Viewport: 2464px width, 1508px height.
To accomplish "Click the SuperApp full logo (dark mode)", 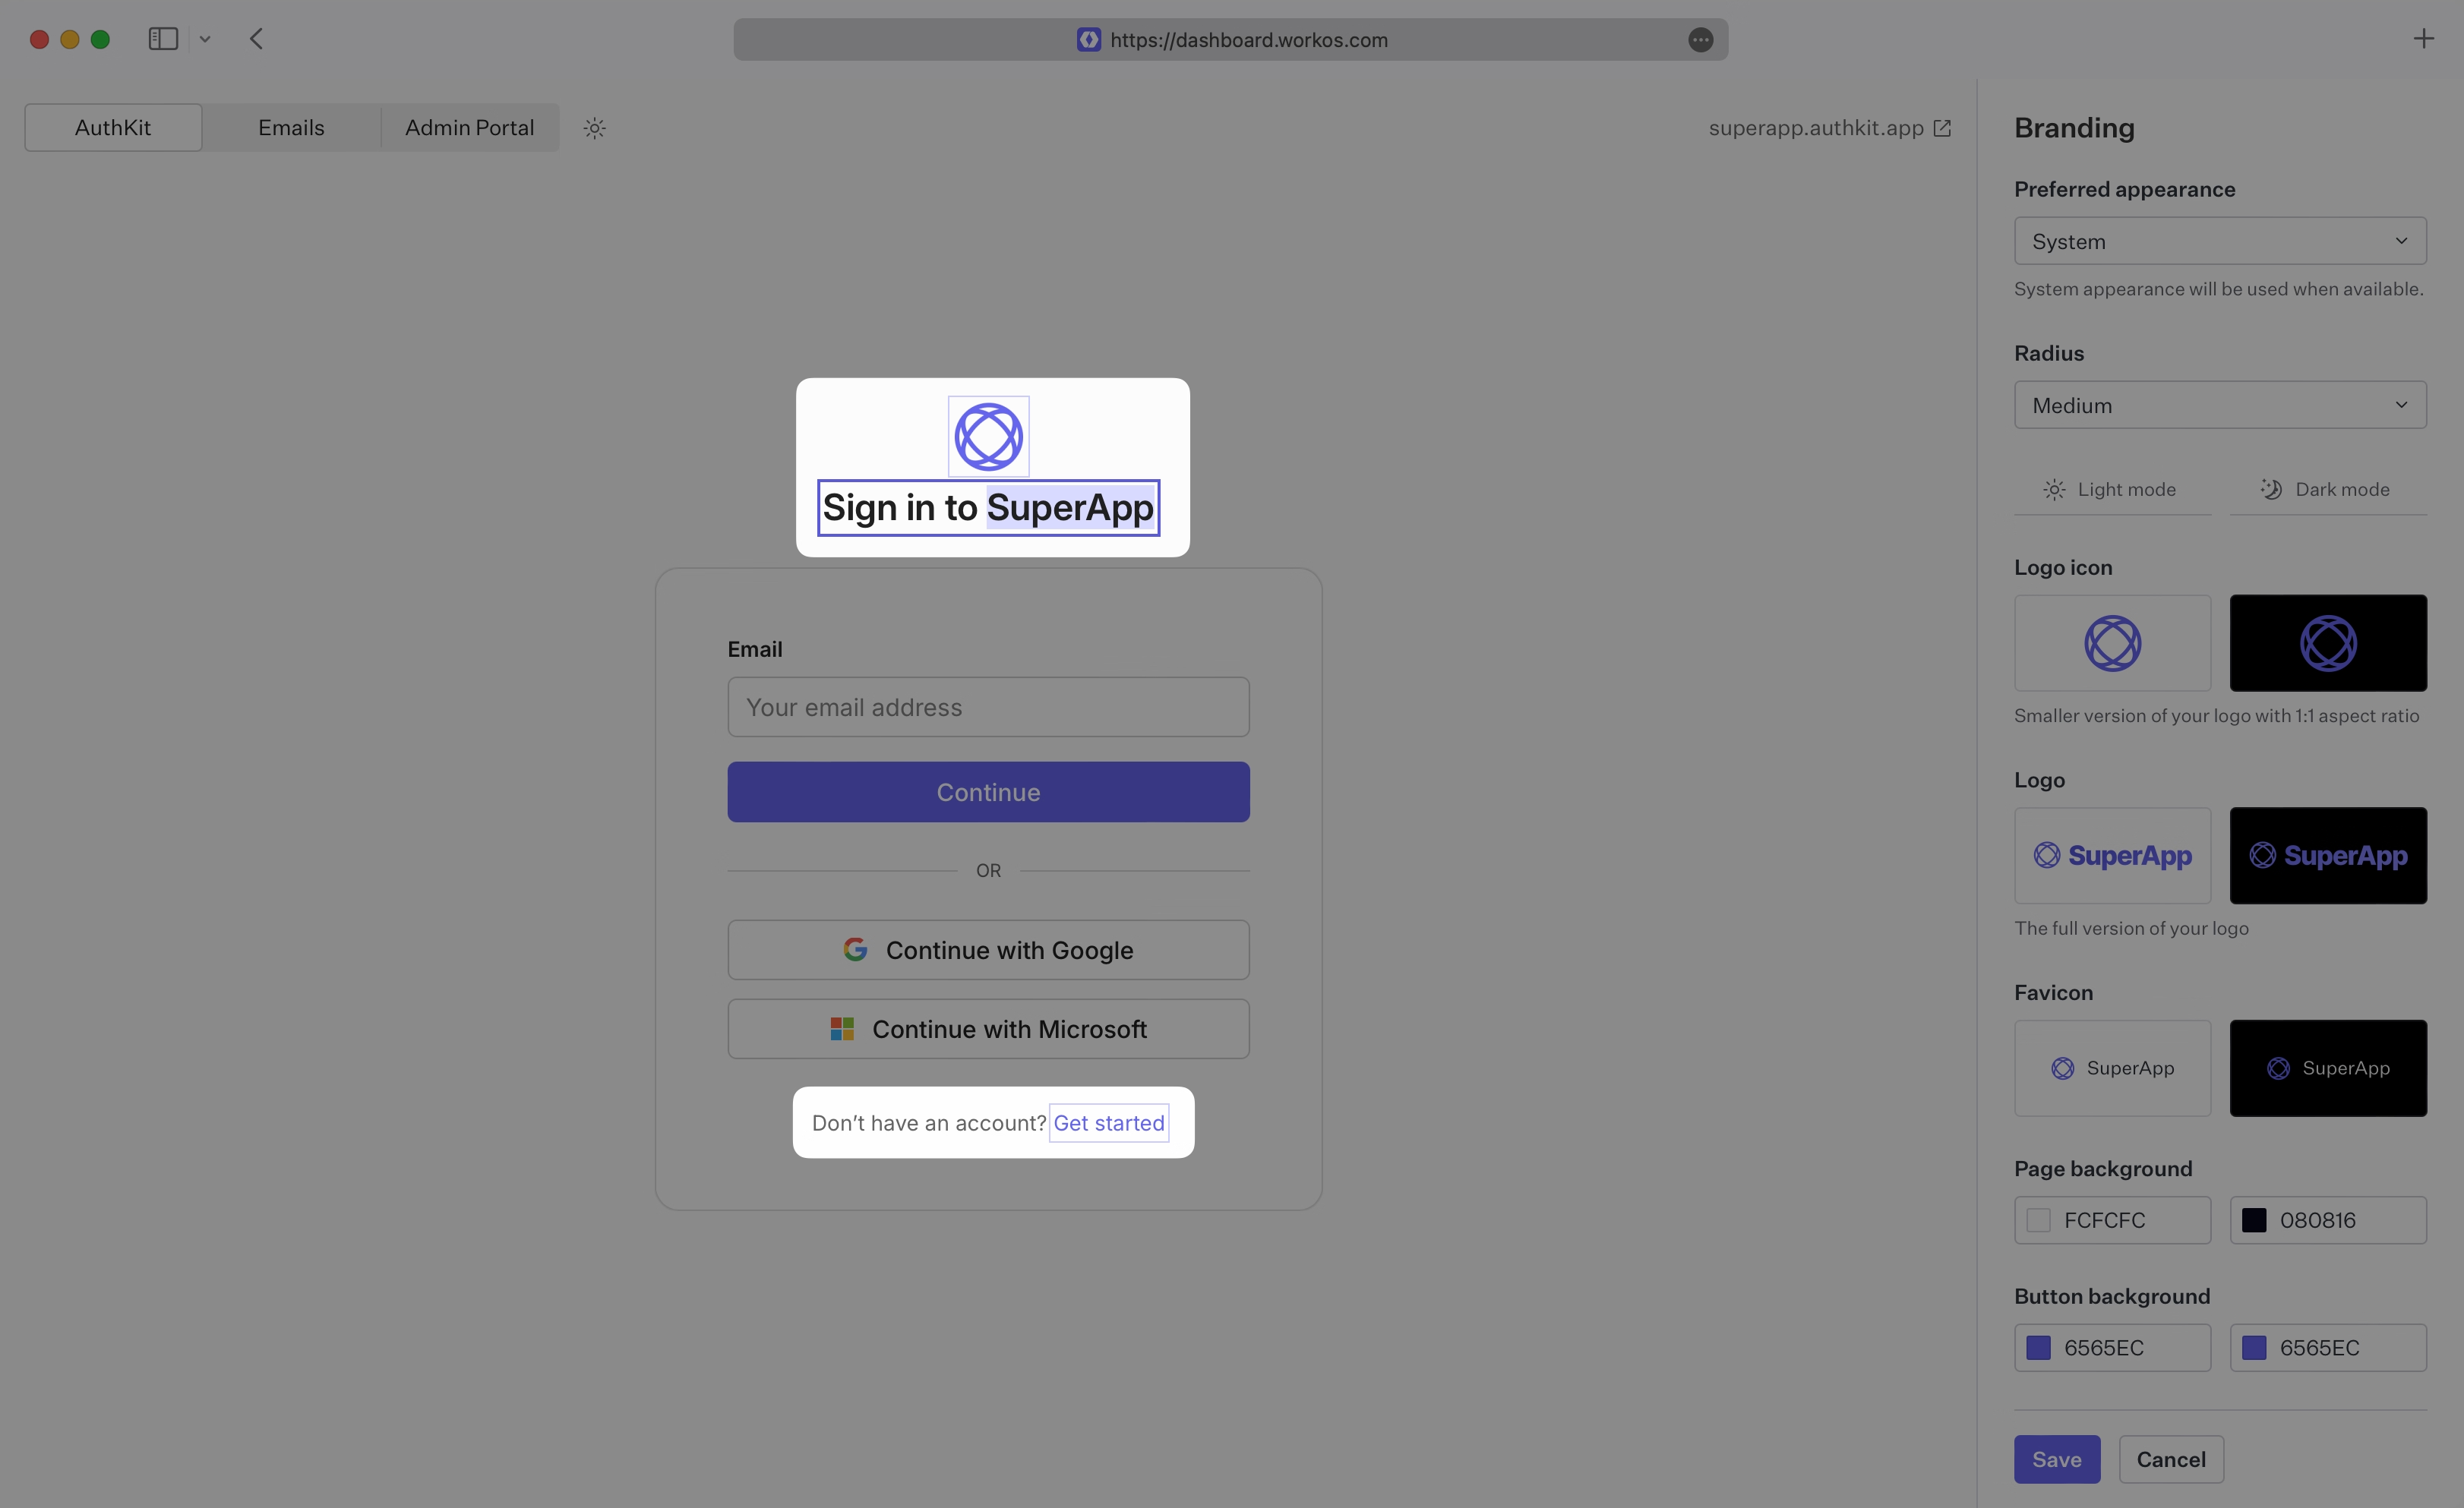I will pos(2327,853).
